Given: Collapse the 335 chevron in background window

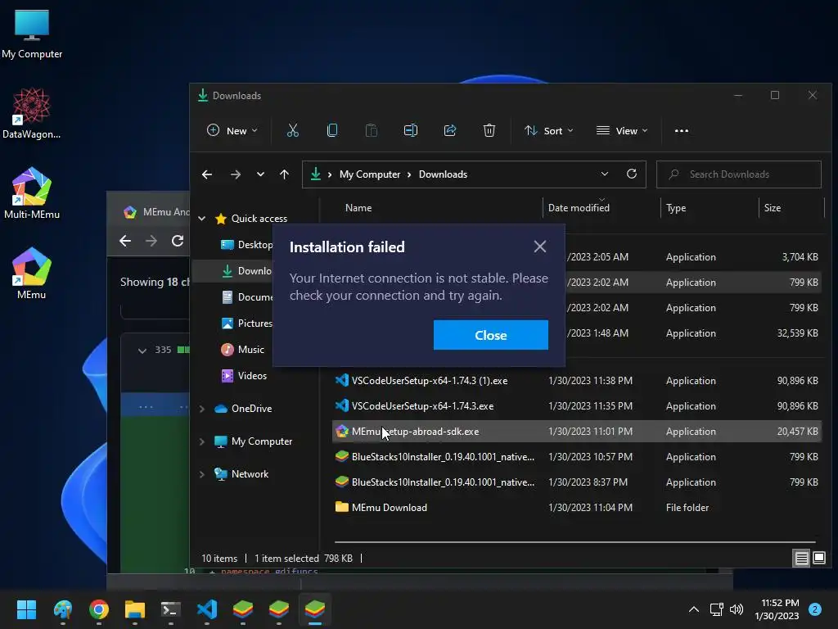Looking at the screenshot, I should coord(142,351).
